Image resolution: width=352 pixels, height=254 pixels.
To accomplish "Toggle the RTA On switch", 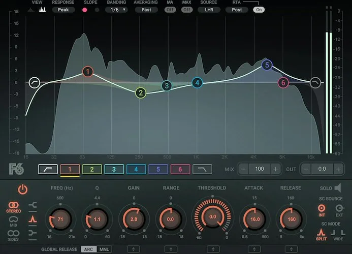I will pyautogui.click(x=259, y=10).
